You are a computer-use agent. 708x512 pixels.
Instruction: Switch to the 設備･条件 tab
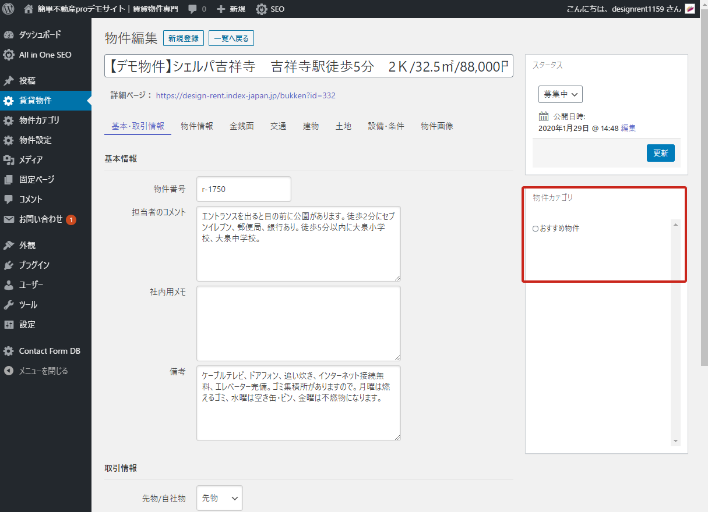coord(386,126)
